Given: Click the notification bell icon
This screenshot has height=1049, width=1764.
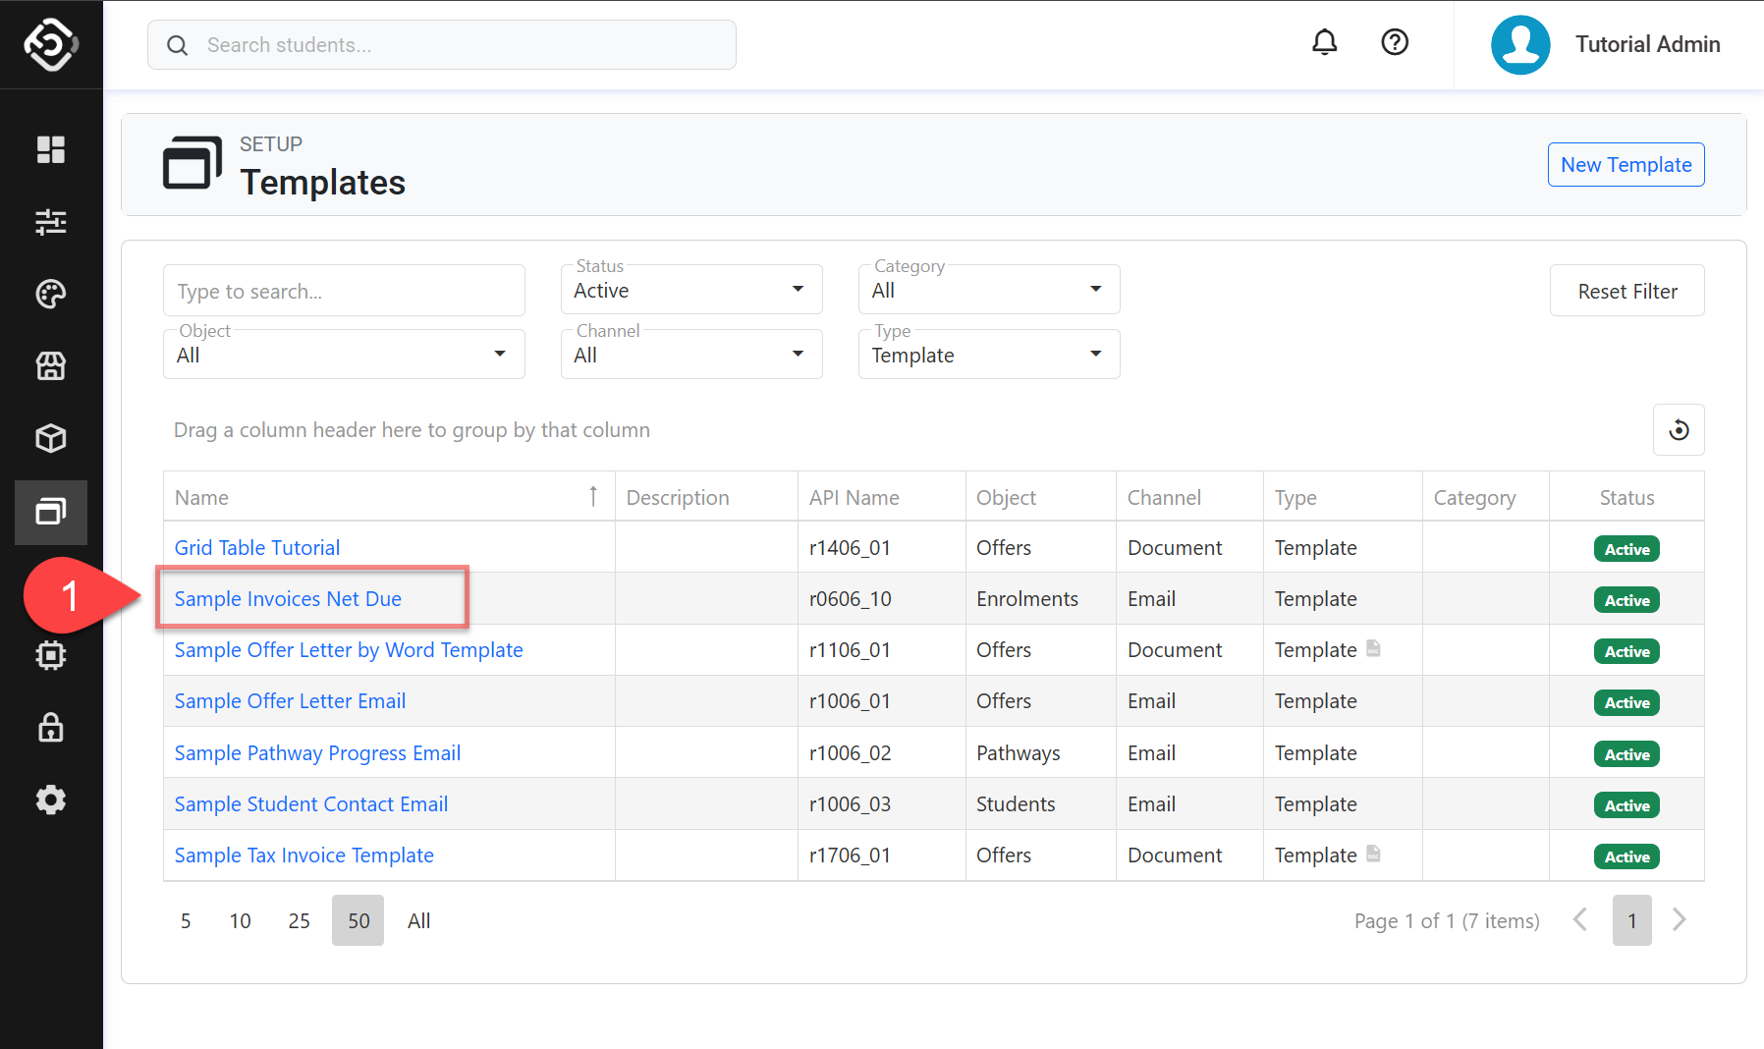Looking at the screenshot, I should [x=1324, y=42].
